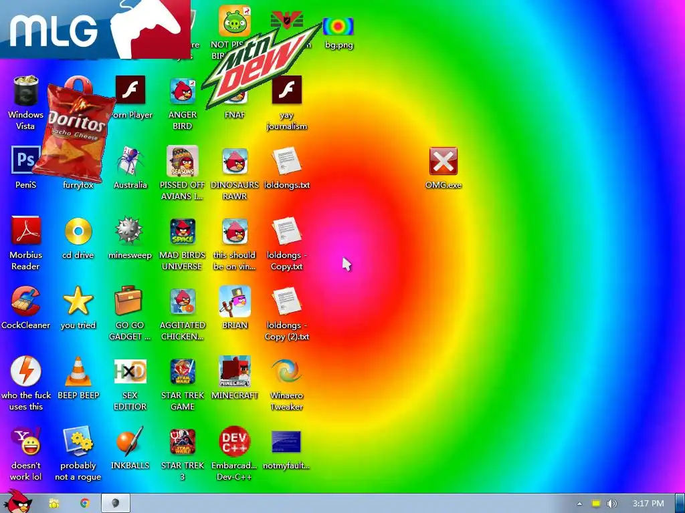
Task: Switch to the highlighted running taskbar app
Action: click(115, 504)
